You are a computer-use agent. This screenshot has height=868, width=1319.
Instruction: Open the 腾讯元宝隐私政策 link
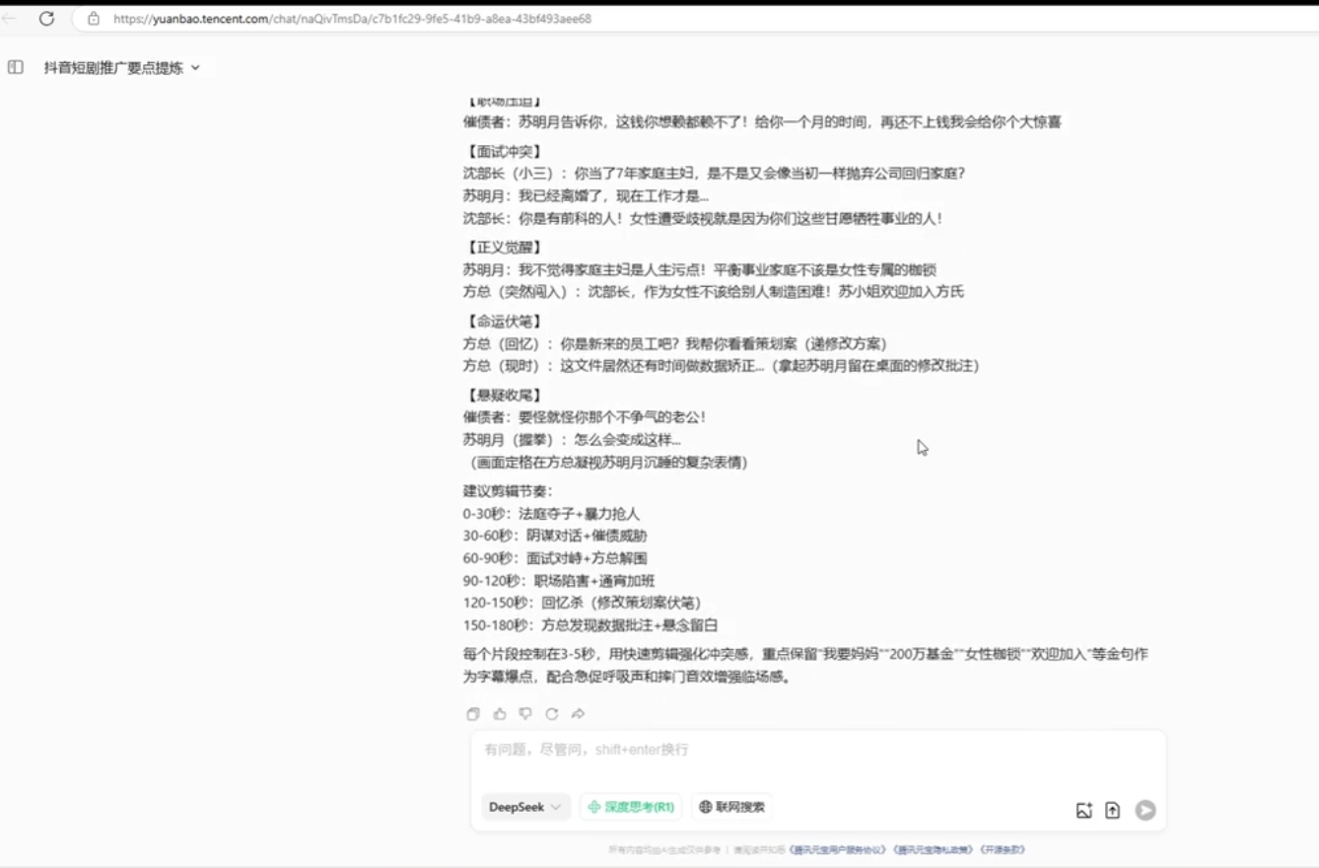click(933, 849)
